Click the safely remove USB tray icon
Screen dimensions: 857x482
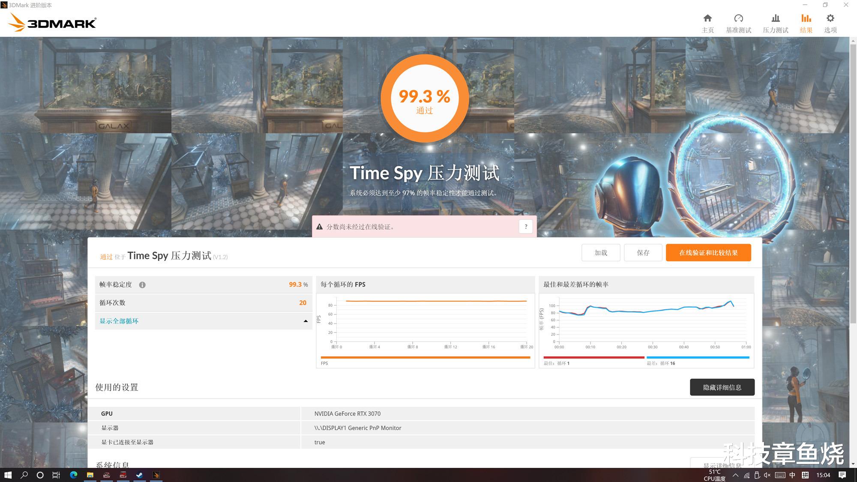point(757,475)
